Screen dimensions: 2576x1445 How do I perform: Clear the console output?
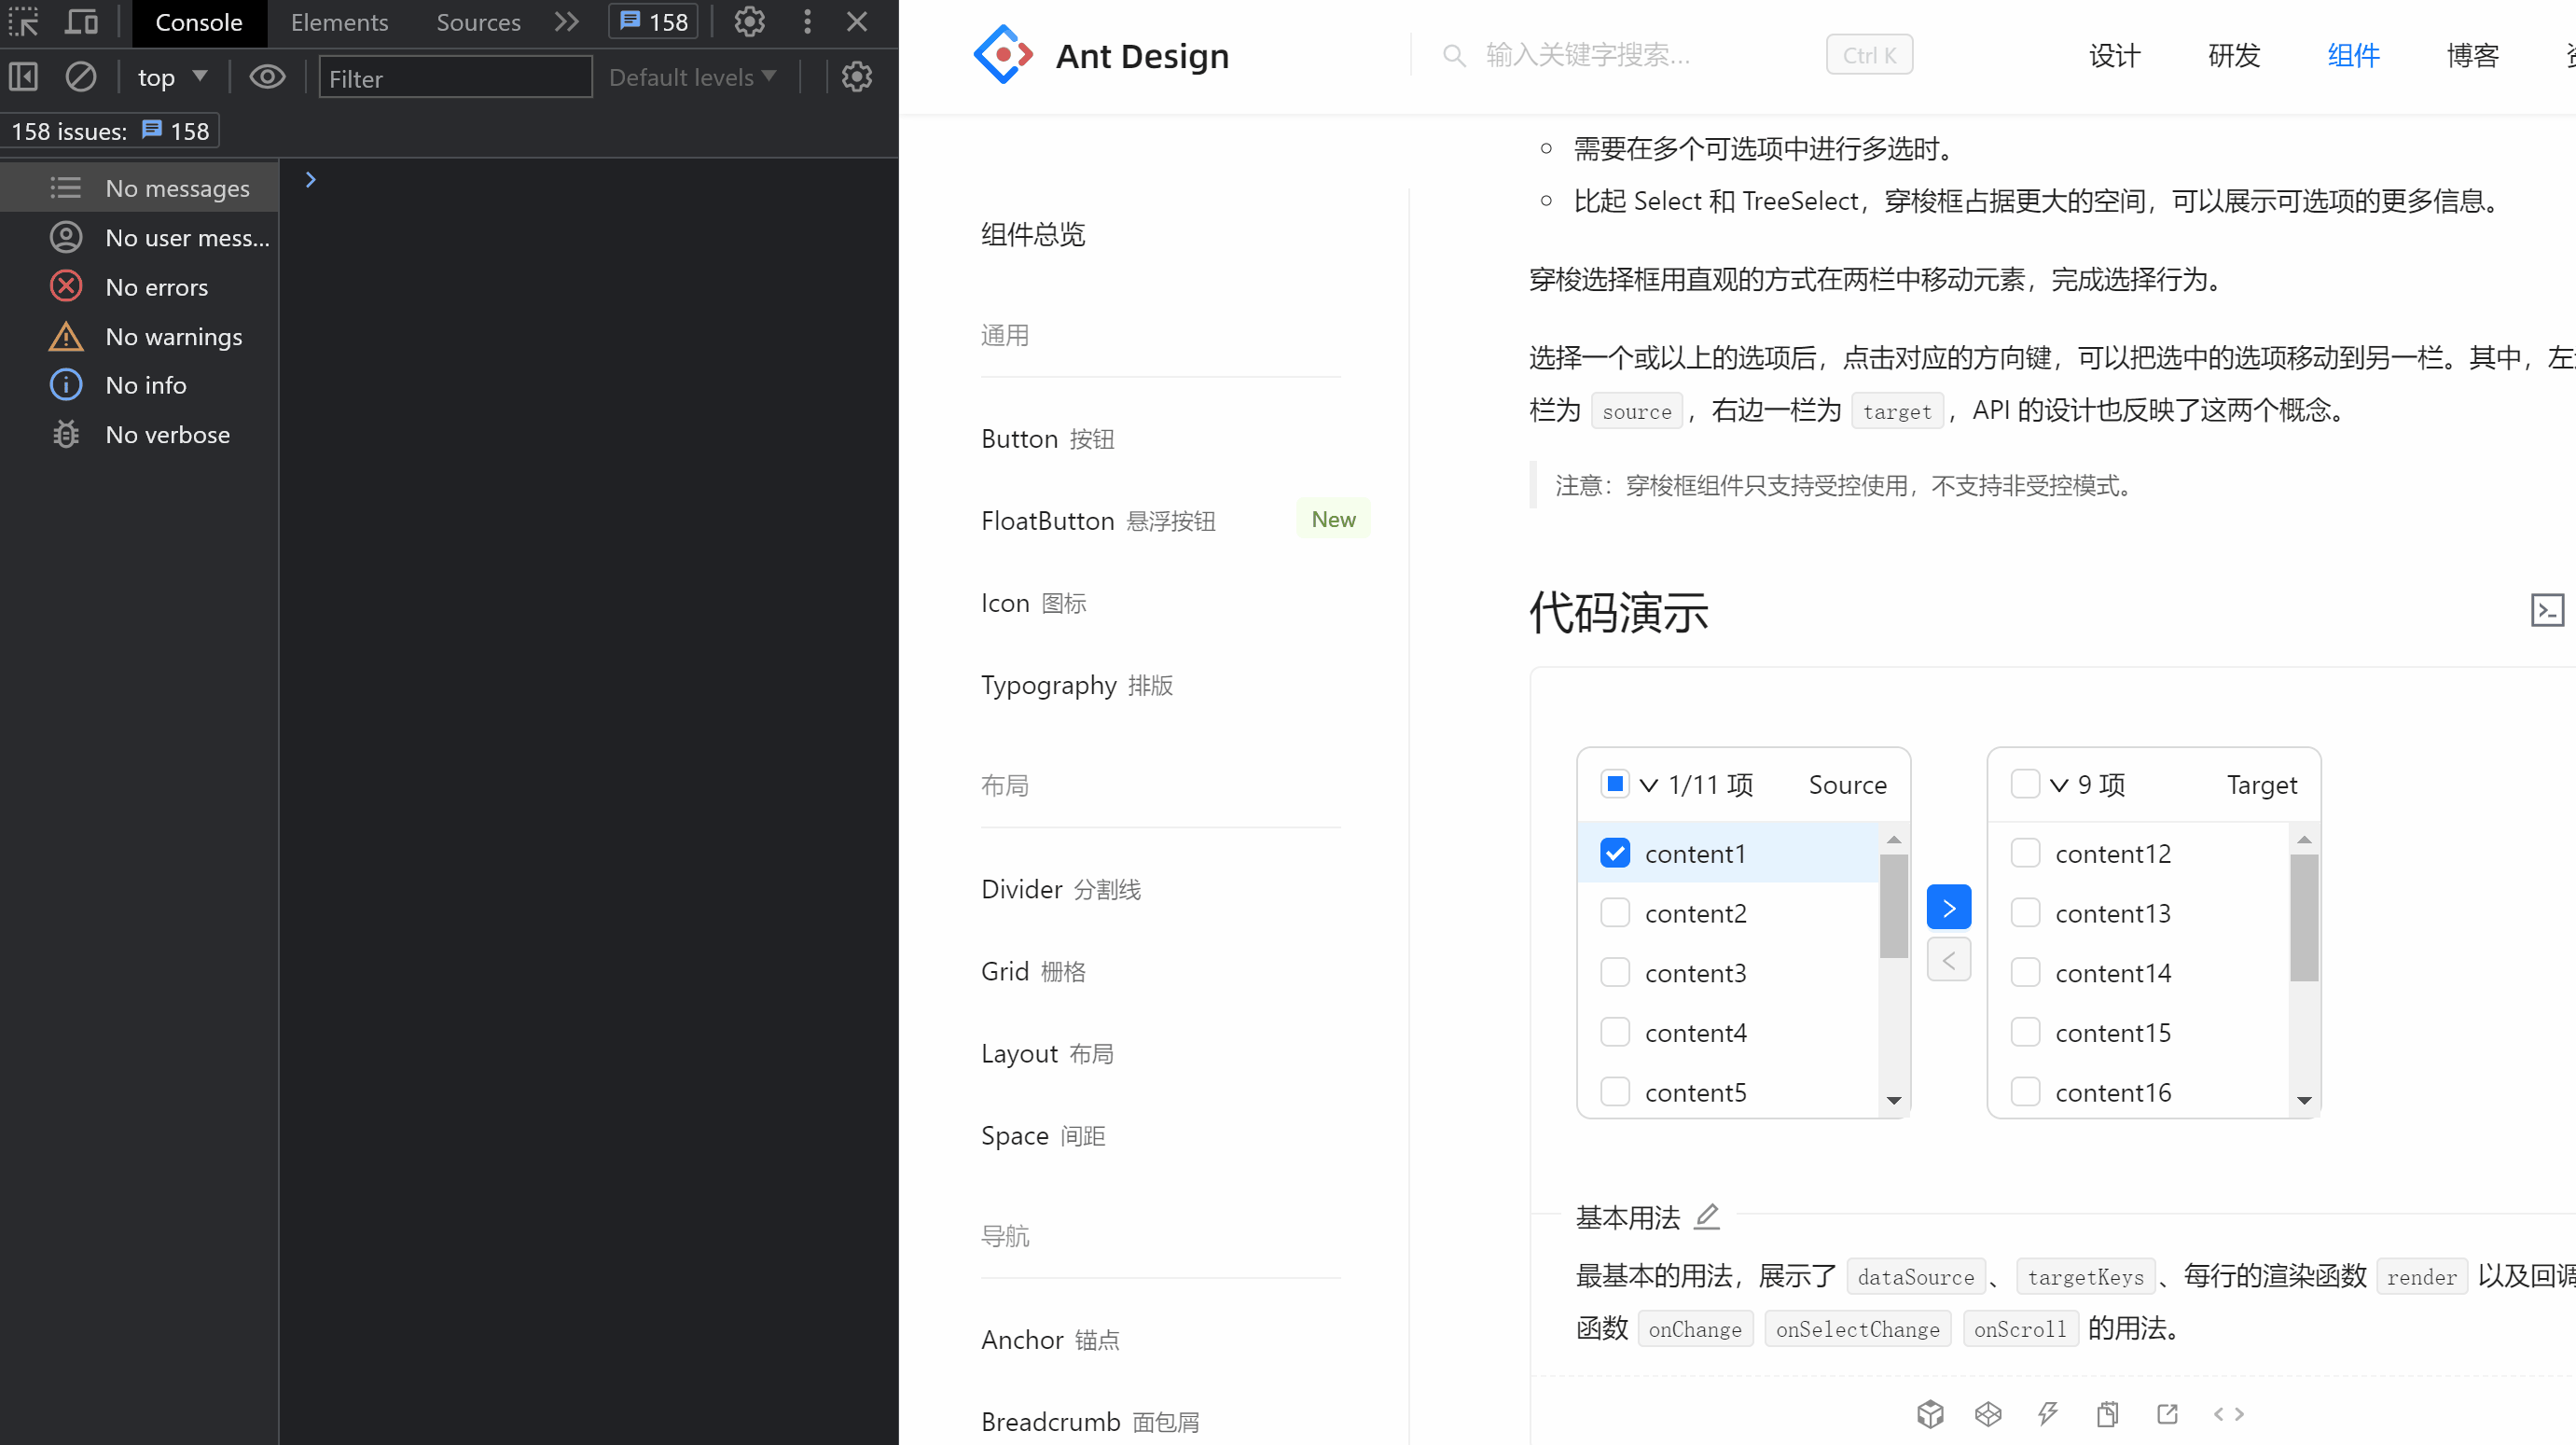pos(81,76)
